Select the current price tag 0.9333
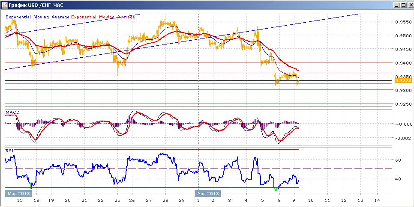414x207 pixels. pyautogui.click(x=403, y=80)
